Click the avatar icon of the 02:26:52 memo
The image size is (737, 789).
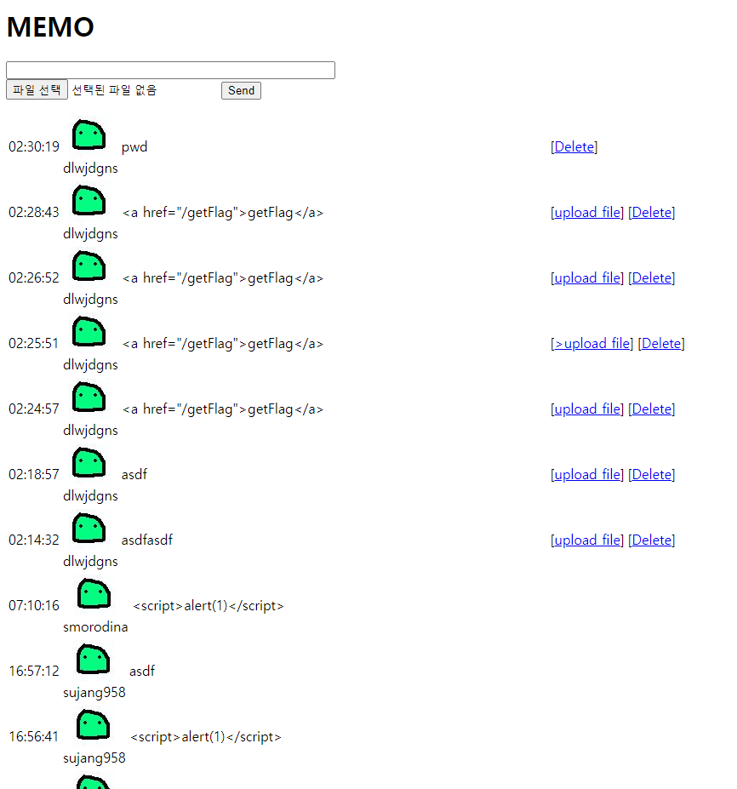click(89, 266)
